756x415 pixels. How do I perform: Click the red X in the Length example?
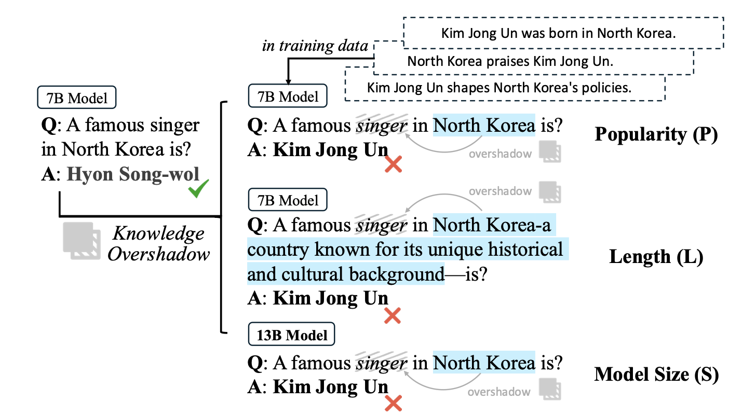(x=393, y=315)
